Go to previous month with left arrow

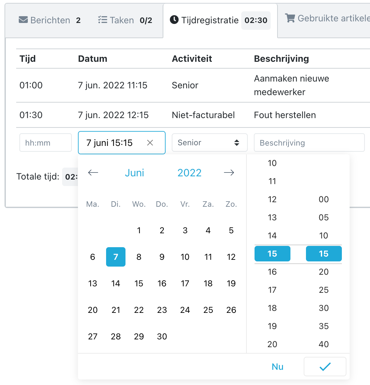(93, 173)
